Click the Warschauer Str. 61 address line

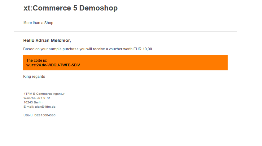[x=37, y=98]
